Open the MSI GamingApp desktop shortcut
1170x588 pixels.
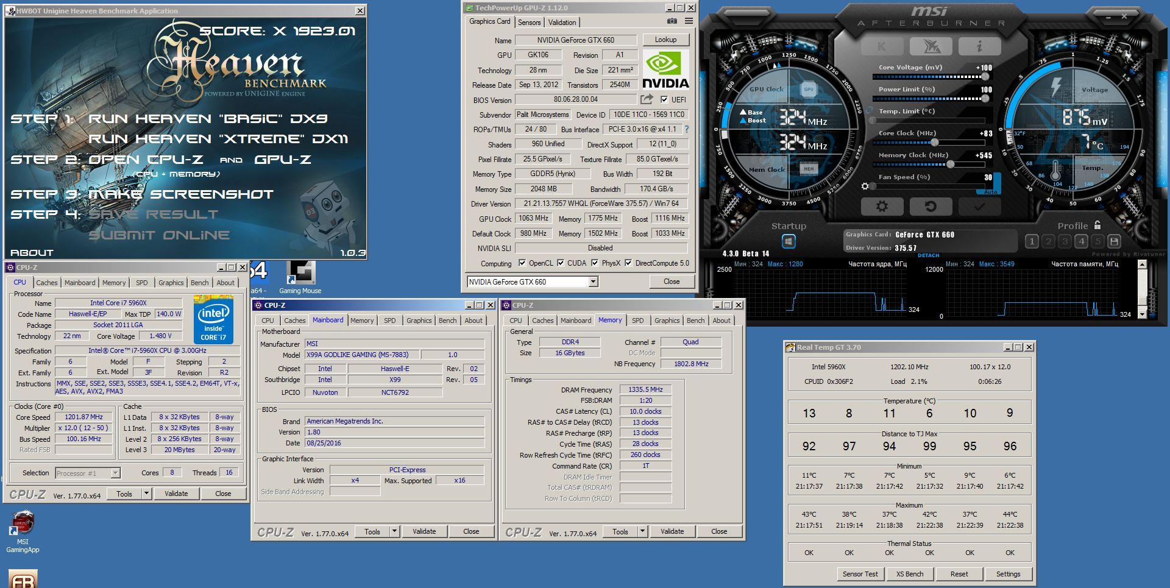[23, 531]
